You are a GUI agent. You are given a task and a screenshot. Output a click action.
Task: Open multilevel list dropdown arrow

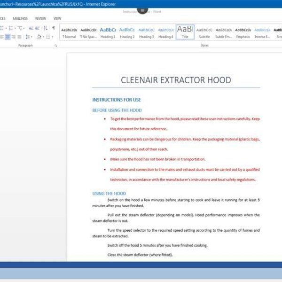(24, 28)
